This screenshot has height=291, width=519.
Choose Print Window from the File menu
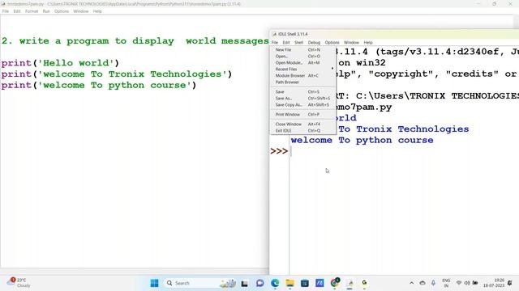coord(303,114)
